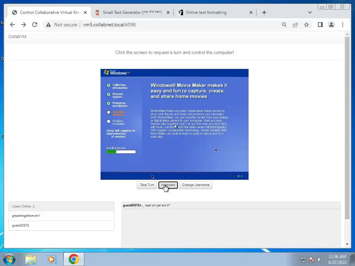Reload the current page
This screenshot has height=266, width=355.
[x=35, y=25]
